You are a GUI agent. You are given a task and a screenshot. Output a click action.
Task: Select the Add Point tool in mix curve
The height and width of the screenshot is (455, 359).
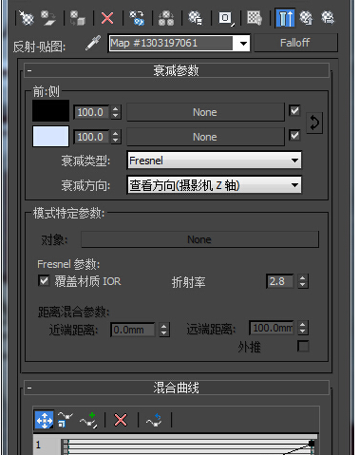coord(88,421)
